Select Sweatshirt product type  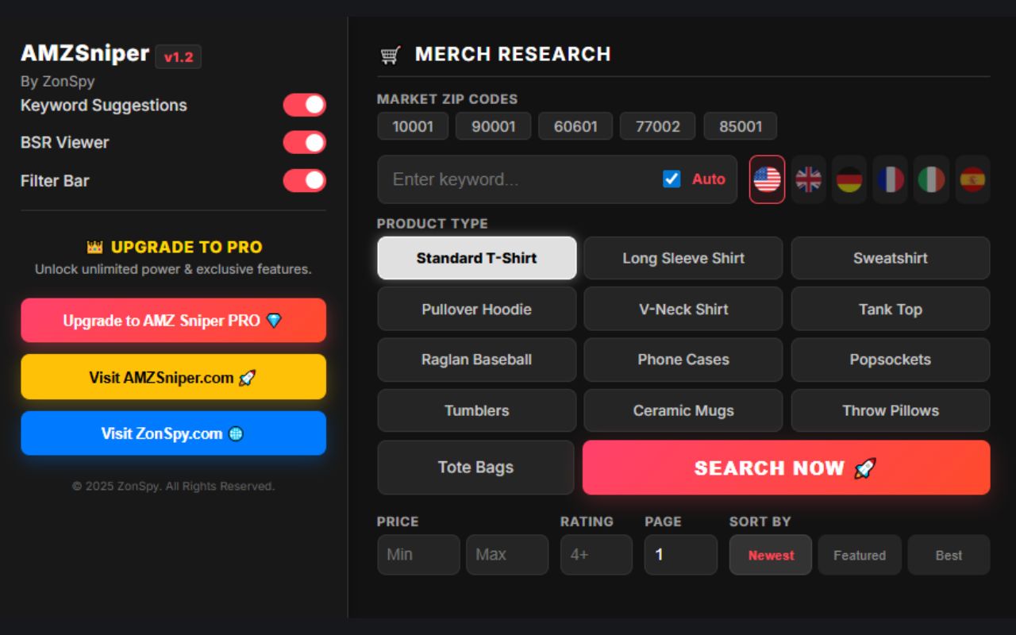(x=891, y=258)
